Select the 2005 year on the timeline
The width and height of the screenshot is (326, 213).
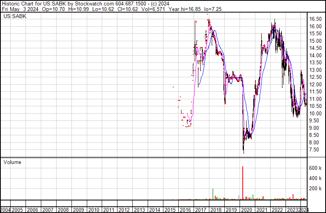pyautogui.click(x=17, y=210)
